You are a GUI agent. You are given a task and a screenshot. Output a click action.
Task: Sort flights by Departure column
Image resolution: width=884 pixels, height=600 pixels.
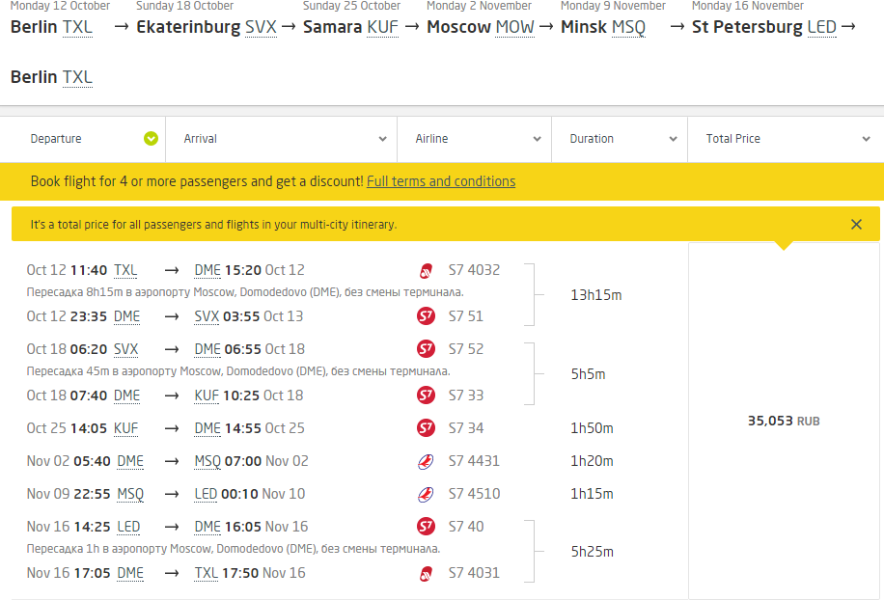82,139
